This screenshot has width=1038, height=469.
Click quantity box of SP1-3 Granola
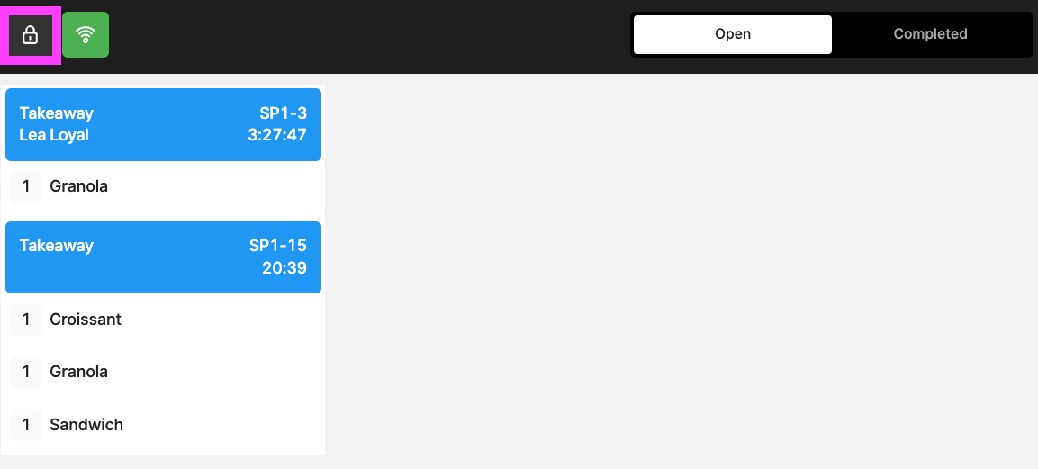pyautogui.click(x=26, y=187)
